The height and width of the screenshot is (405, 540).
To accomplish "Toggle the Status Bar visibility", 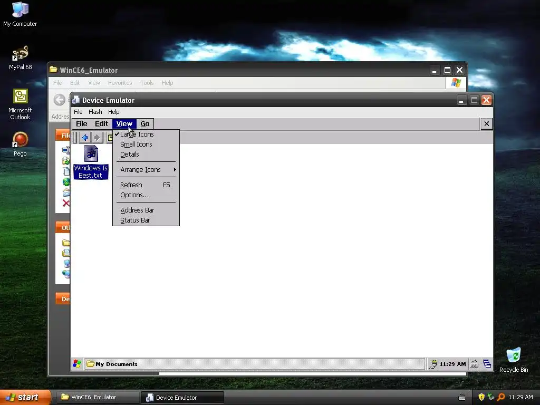I will coord(146,220).
